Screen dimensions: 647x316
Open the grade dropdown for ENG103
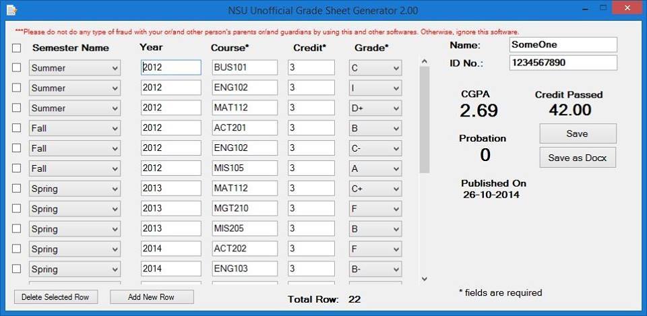(375, 270)
